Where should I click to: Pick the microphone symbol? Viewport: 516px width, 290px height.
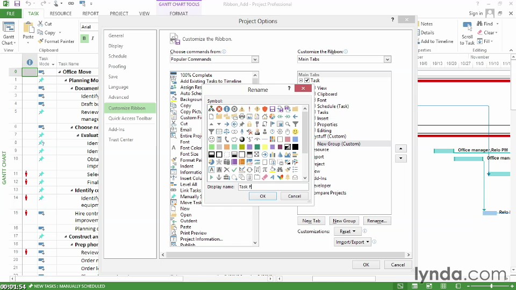[242, 132]
